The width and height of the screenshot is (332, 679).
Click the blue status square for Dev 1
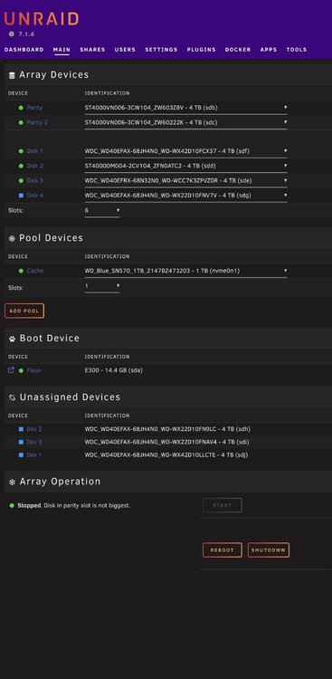point(21,455)
